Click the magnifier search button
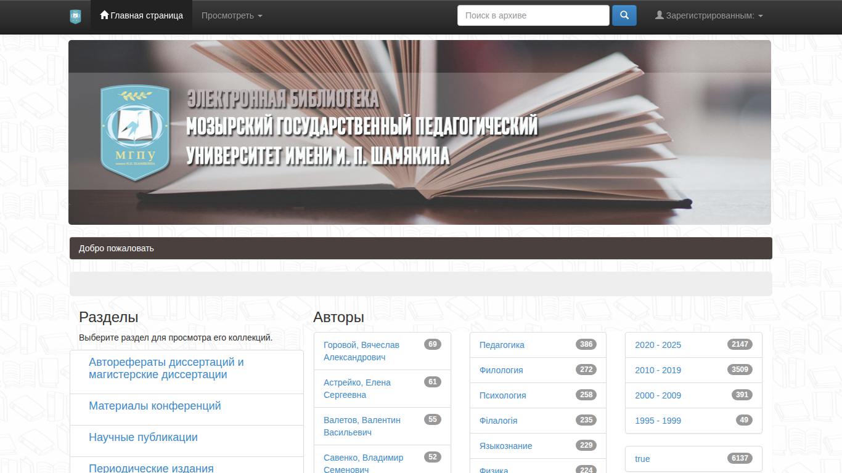842x473 pixels. pyautogui.click(x=624, y=15)
